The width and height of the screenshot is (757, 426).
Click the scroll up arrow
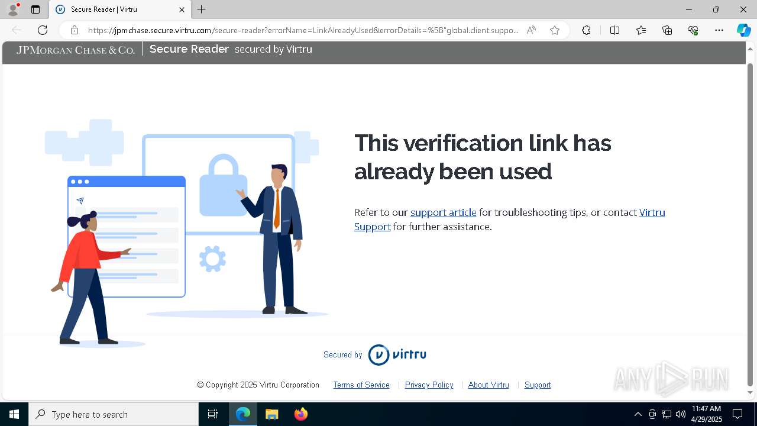coord(750,48)
